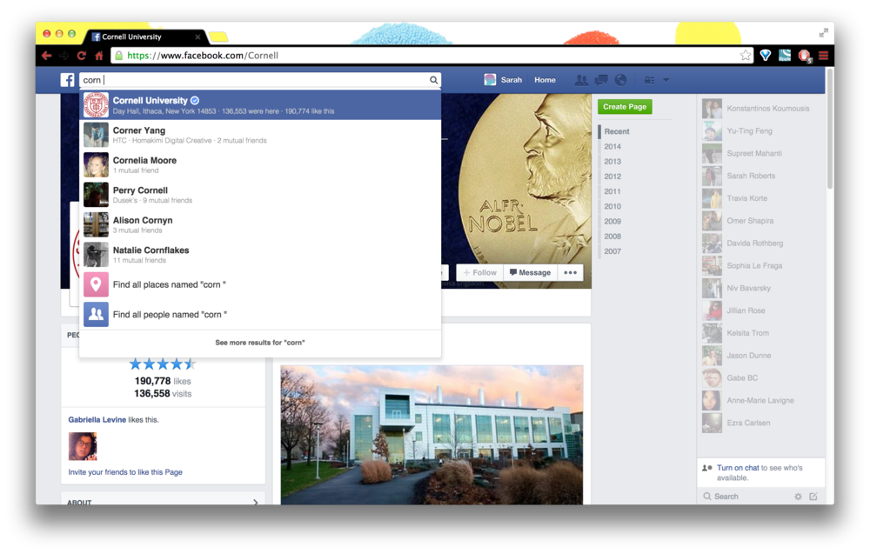Expand the account menu dropdown arrow
This screenshot has height=554, width=870.
[x=666, y=80]
